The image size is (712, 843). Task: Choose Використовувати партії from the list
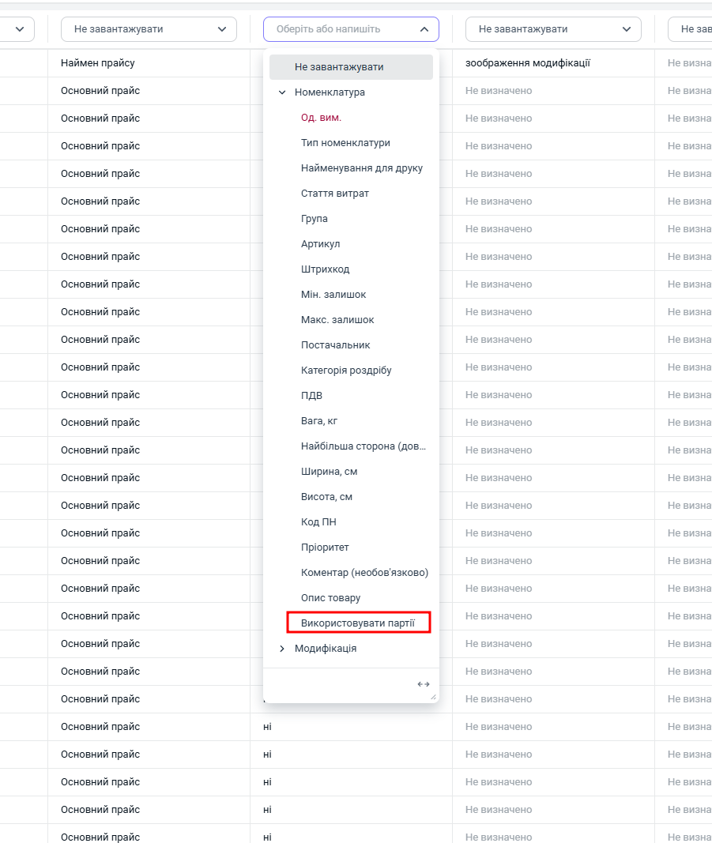[359, 623]
